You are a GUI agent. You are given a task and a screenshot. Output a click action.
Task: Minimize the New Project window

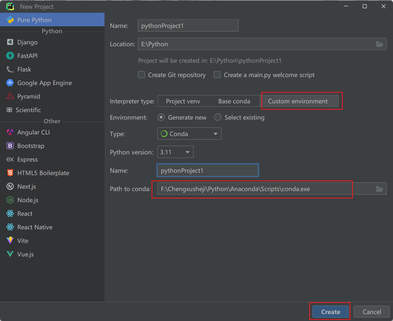click(346, 6)
